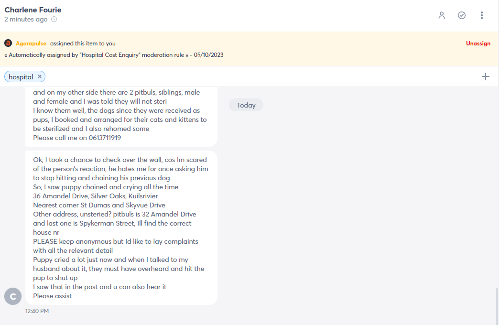Open the Agorapulse name link in the banner
500x325 pixels.
point(31,43)
